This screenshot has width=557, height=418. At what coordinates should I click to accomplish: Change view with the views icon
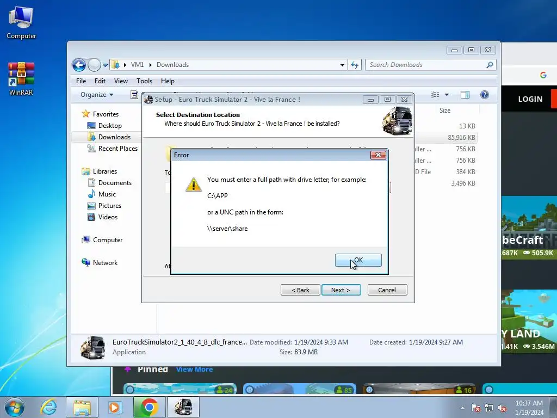pyautogui.click(x=435, y=95)
